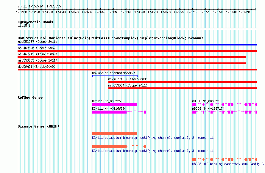Click the RefSeq Genes track title
This screenshot has height=173, width=265.
30,97
